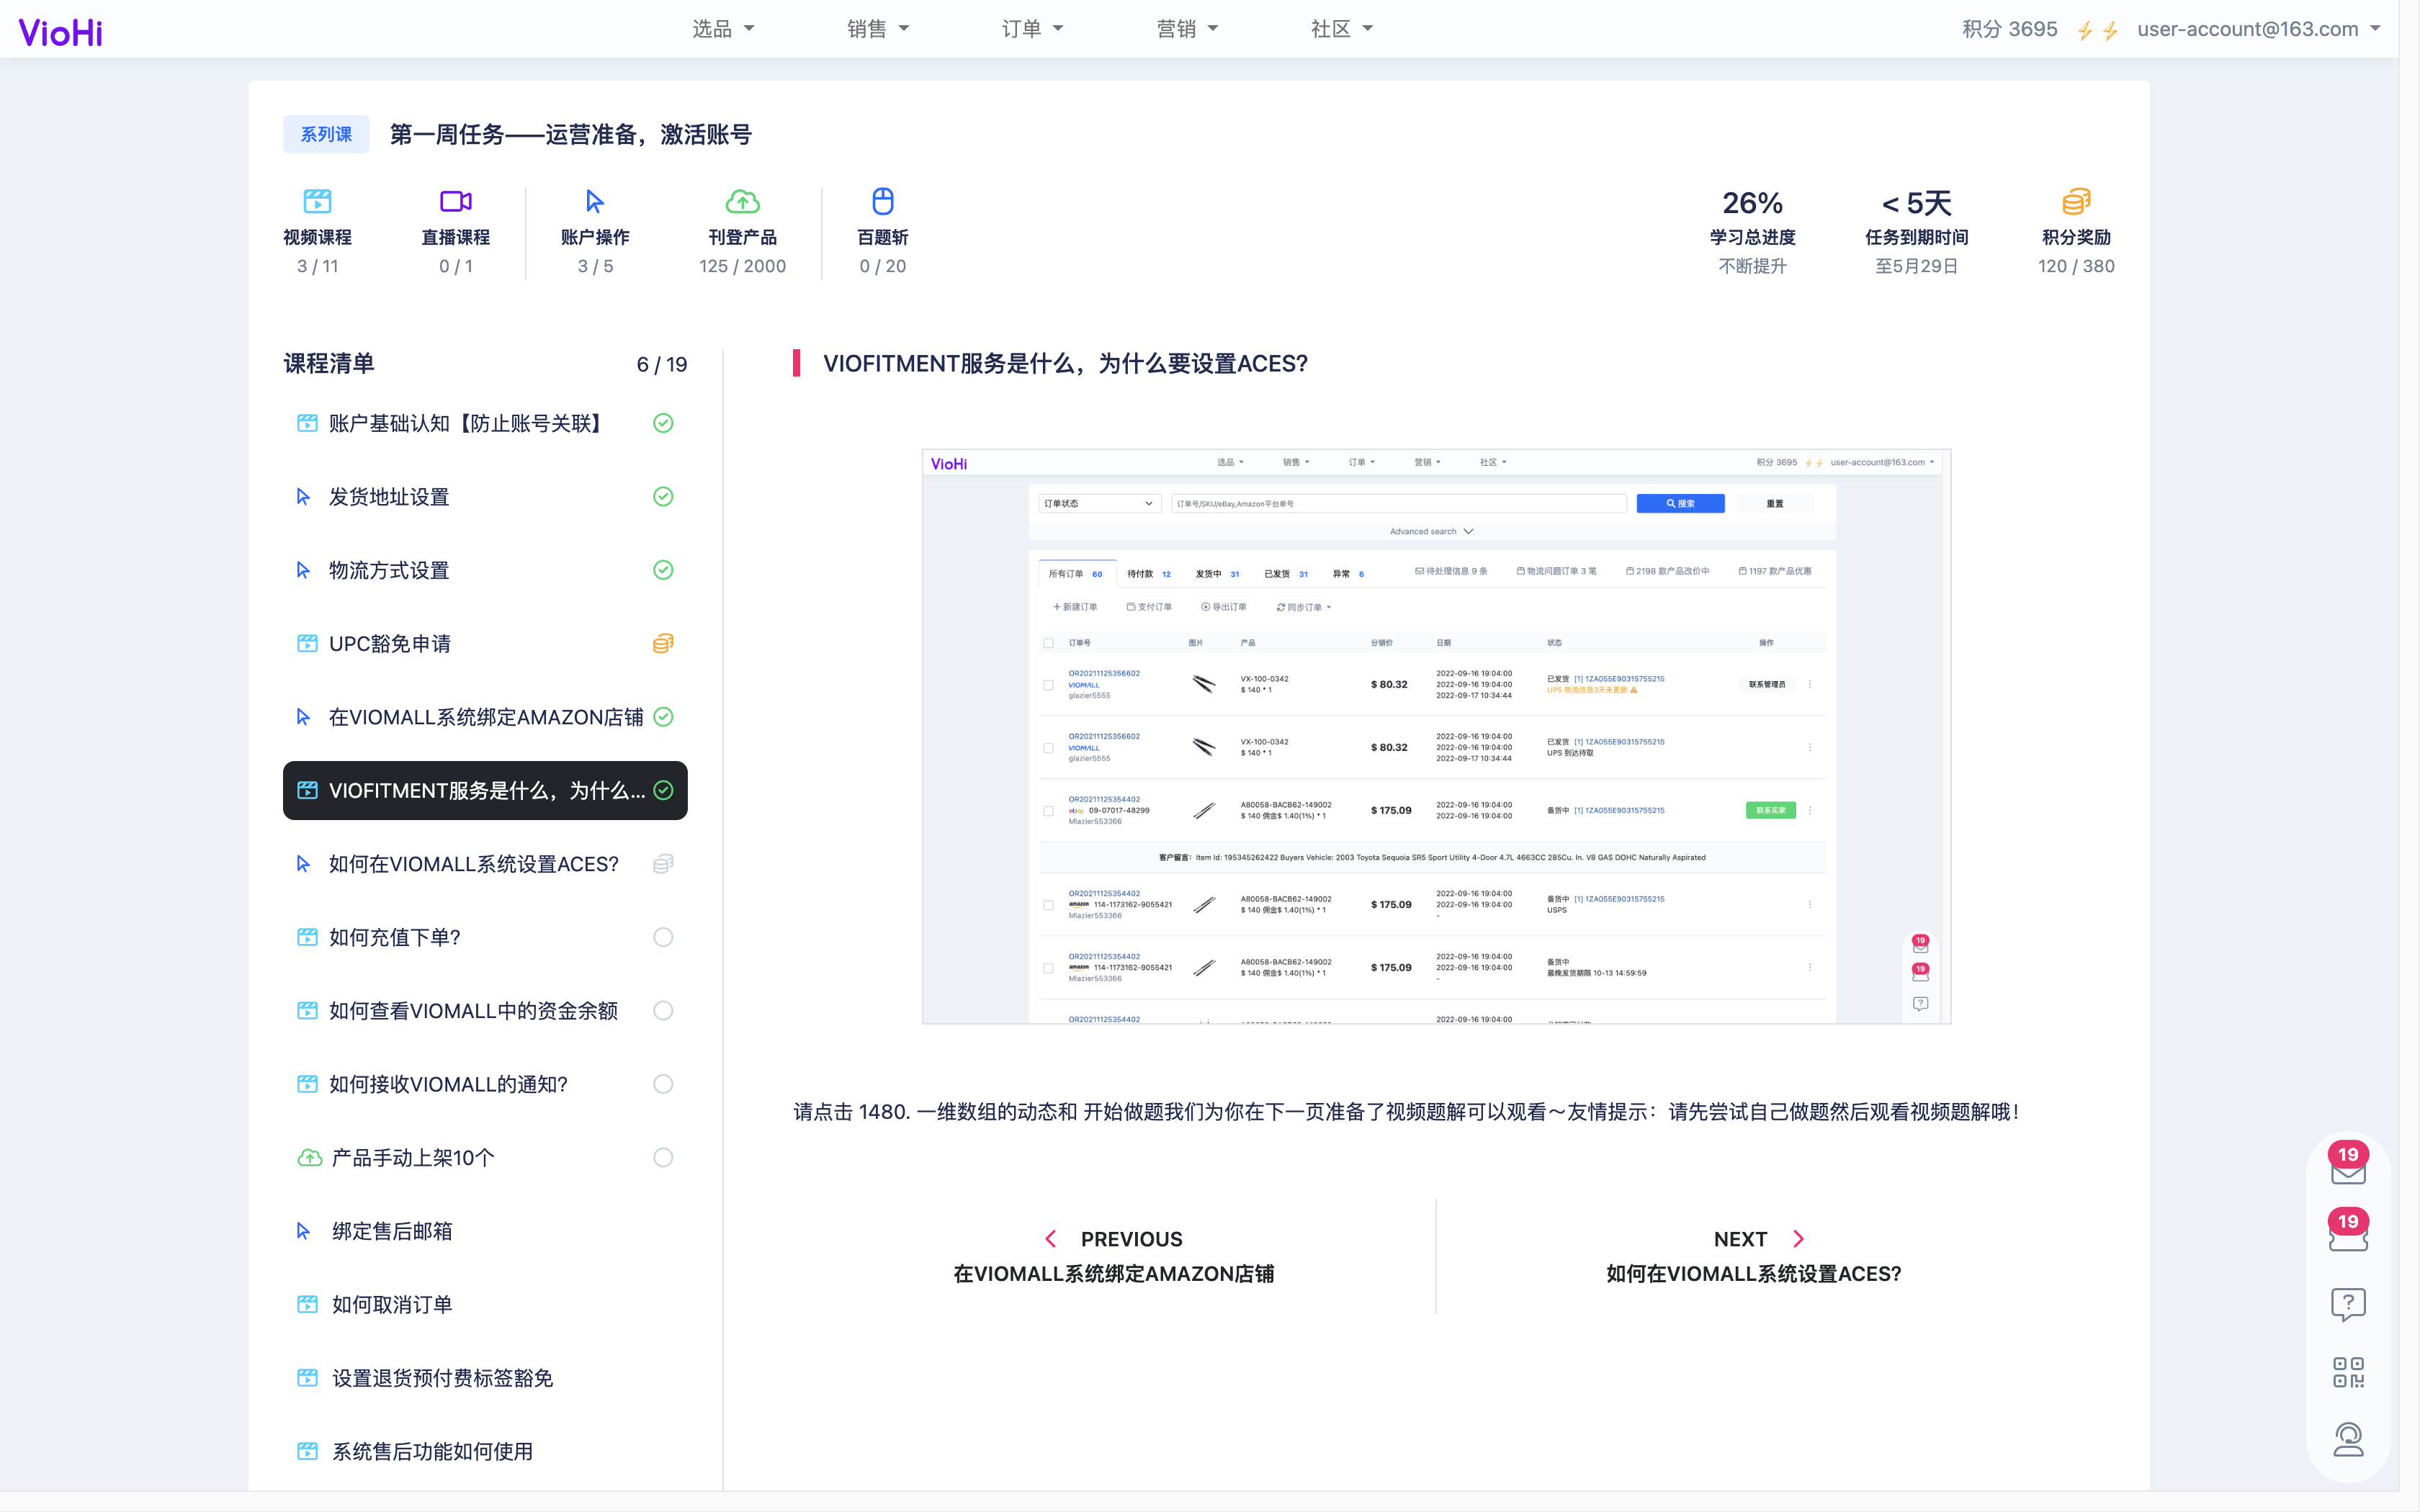Screen dimensions: 2420x1512
Task: Toggle completion circle for 如何查看VIOMALL中的资金余额
Action: 663,1010
